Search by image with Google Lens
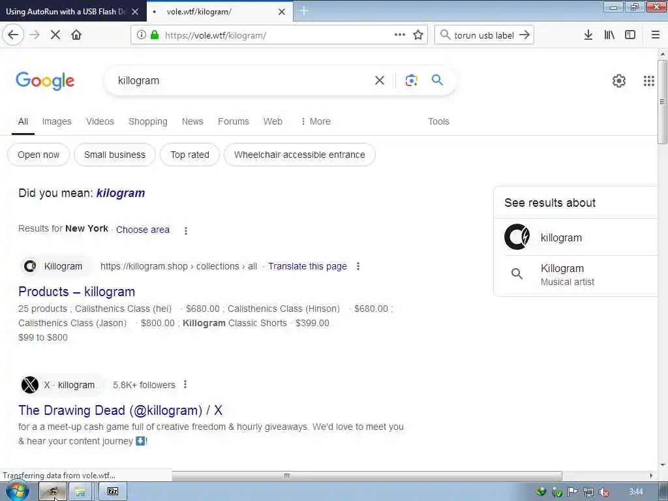 [411, 80]
